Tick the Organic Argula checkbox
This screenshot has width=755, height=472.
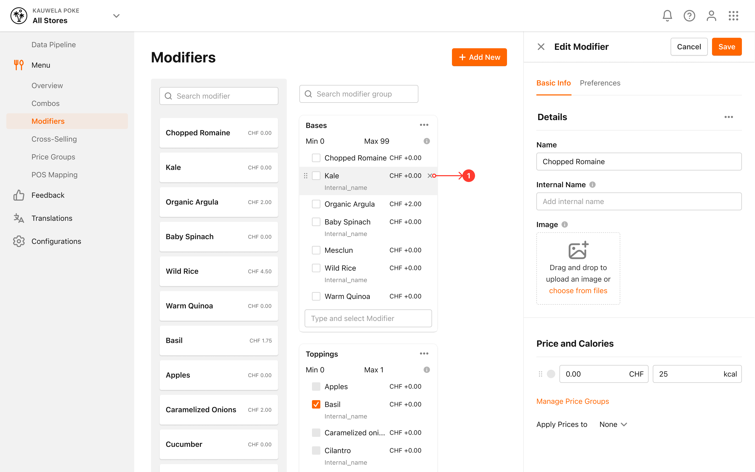[x=316, y=204]
